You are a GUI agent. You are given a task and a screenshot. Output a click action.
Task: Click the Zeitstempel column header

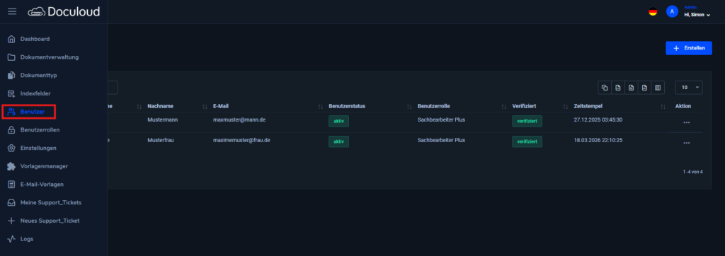pyautogui.click(x=588, y=106)
